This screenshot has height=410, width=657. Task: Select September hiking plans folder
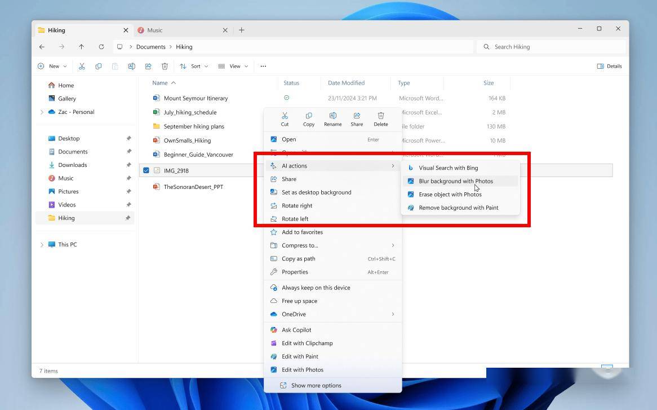click(194, 126)
